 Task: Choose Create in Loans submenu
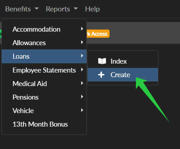[x=123, y=75]
